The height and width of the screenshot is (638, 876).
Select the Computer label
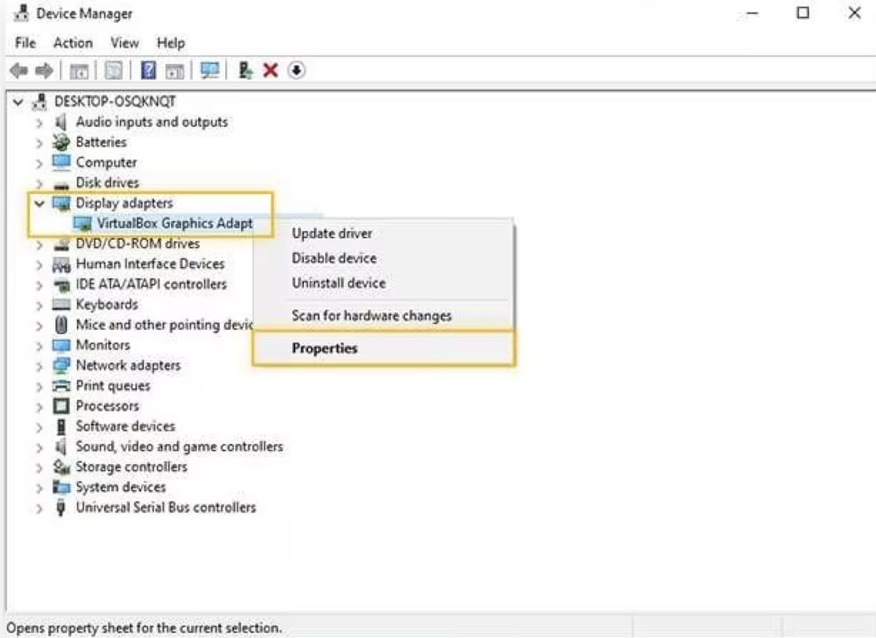click(x=106, y=162)
